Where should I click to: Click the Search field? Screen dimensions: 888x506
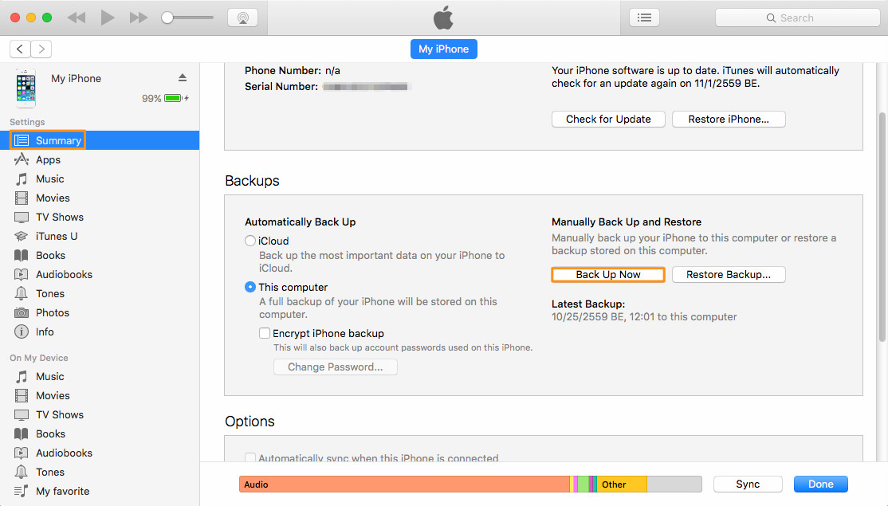(x=797, y=18)
